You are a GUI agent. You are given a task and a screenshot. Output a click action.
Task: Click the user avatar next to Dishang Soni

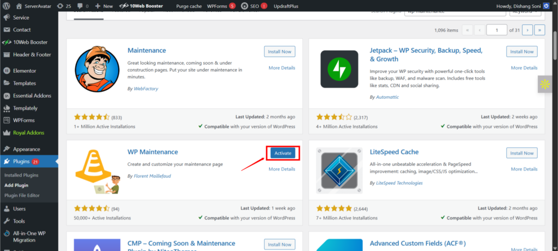pos(546,6)
